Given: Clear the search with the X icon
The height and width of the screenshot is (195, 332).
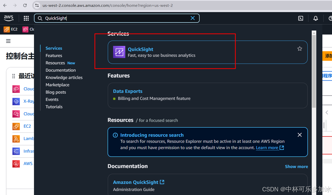Looking at the screenshot, I should (193, 18).
